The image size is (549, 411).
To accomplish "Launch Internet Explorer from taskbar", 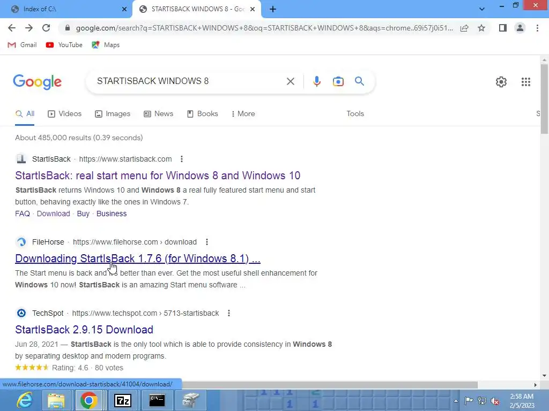I will (x=25, y=400).
